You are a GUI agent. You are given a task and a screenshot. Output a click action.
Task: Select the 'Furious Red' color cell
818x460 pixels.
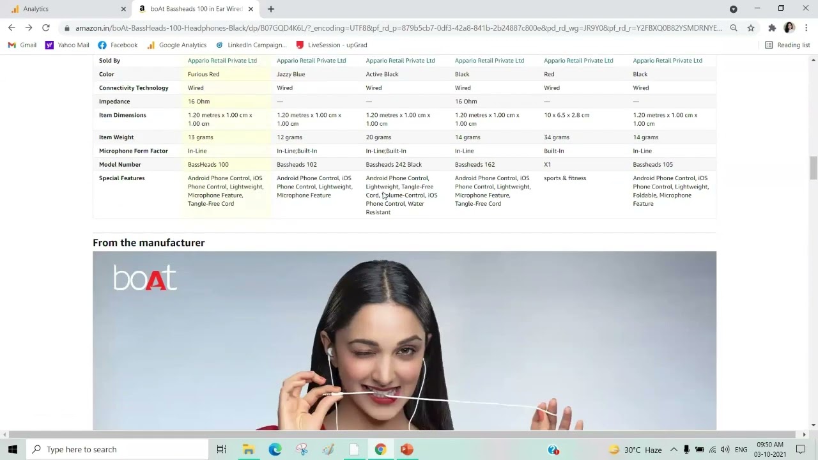203,74
